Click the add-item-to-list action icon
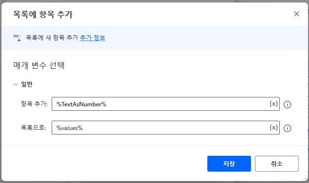This screenshot has height=183, width=309. point(17,38)
